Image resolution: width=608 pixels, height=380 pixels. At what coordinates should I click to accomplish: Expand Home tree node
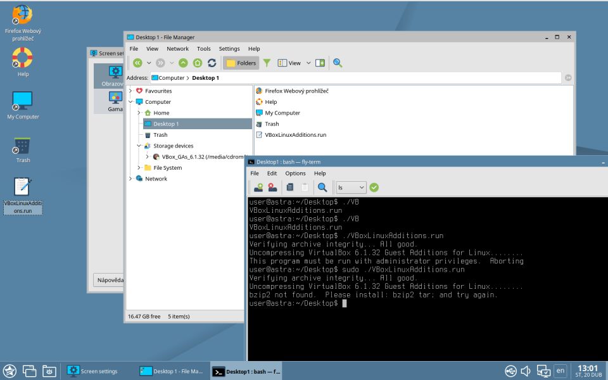click(x=139, y=113)
